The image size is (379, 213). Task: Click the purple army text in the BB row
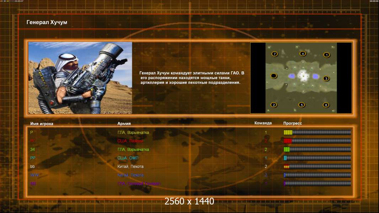click(139, 183)
